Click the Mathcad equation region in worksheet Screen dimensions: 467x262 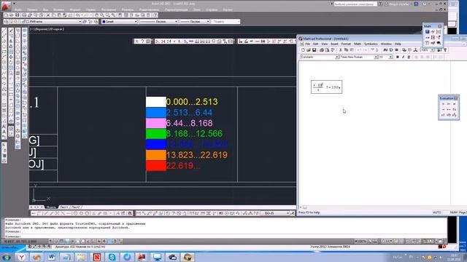tap(326, 87)
